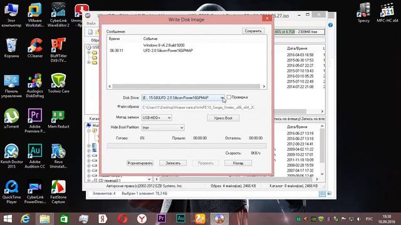Select row dated 2016-04-03 16:58
401x225 pixels.
pyautogui.click(x=300, y=55)
